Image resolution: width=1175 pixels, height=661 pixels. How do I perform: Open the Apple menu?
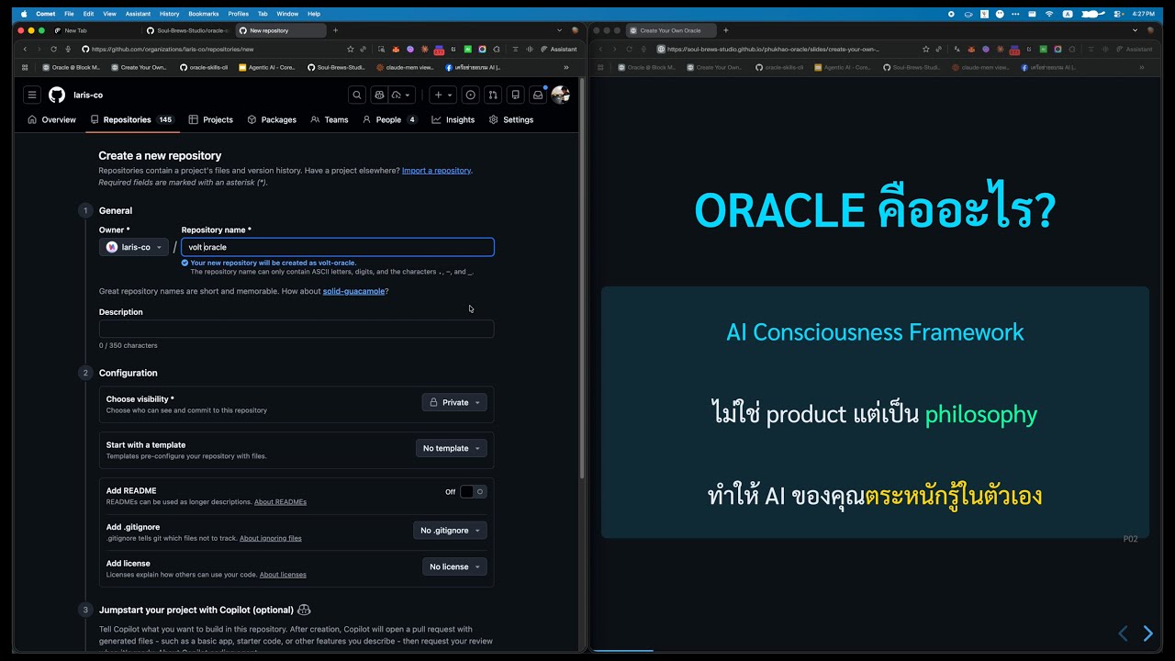pyautogui.click(x=24, y=14)
